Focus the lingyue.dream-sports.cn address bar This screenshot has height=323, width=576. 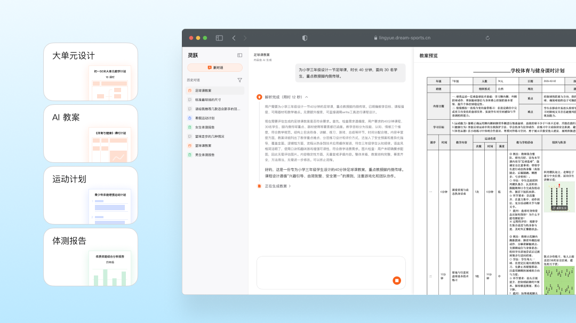[402, 38]
